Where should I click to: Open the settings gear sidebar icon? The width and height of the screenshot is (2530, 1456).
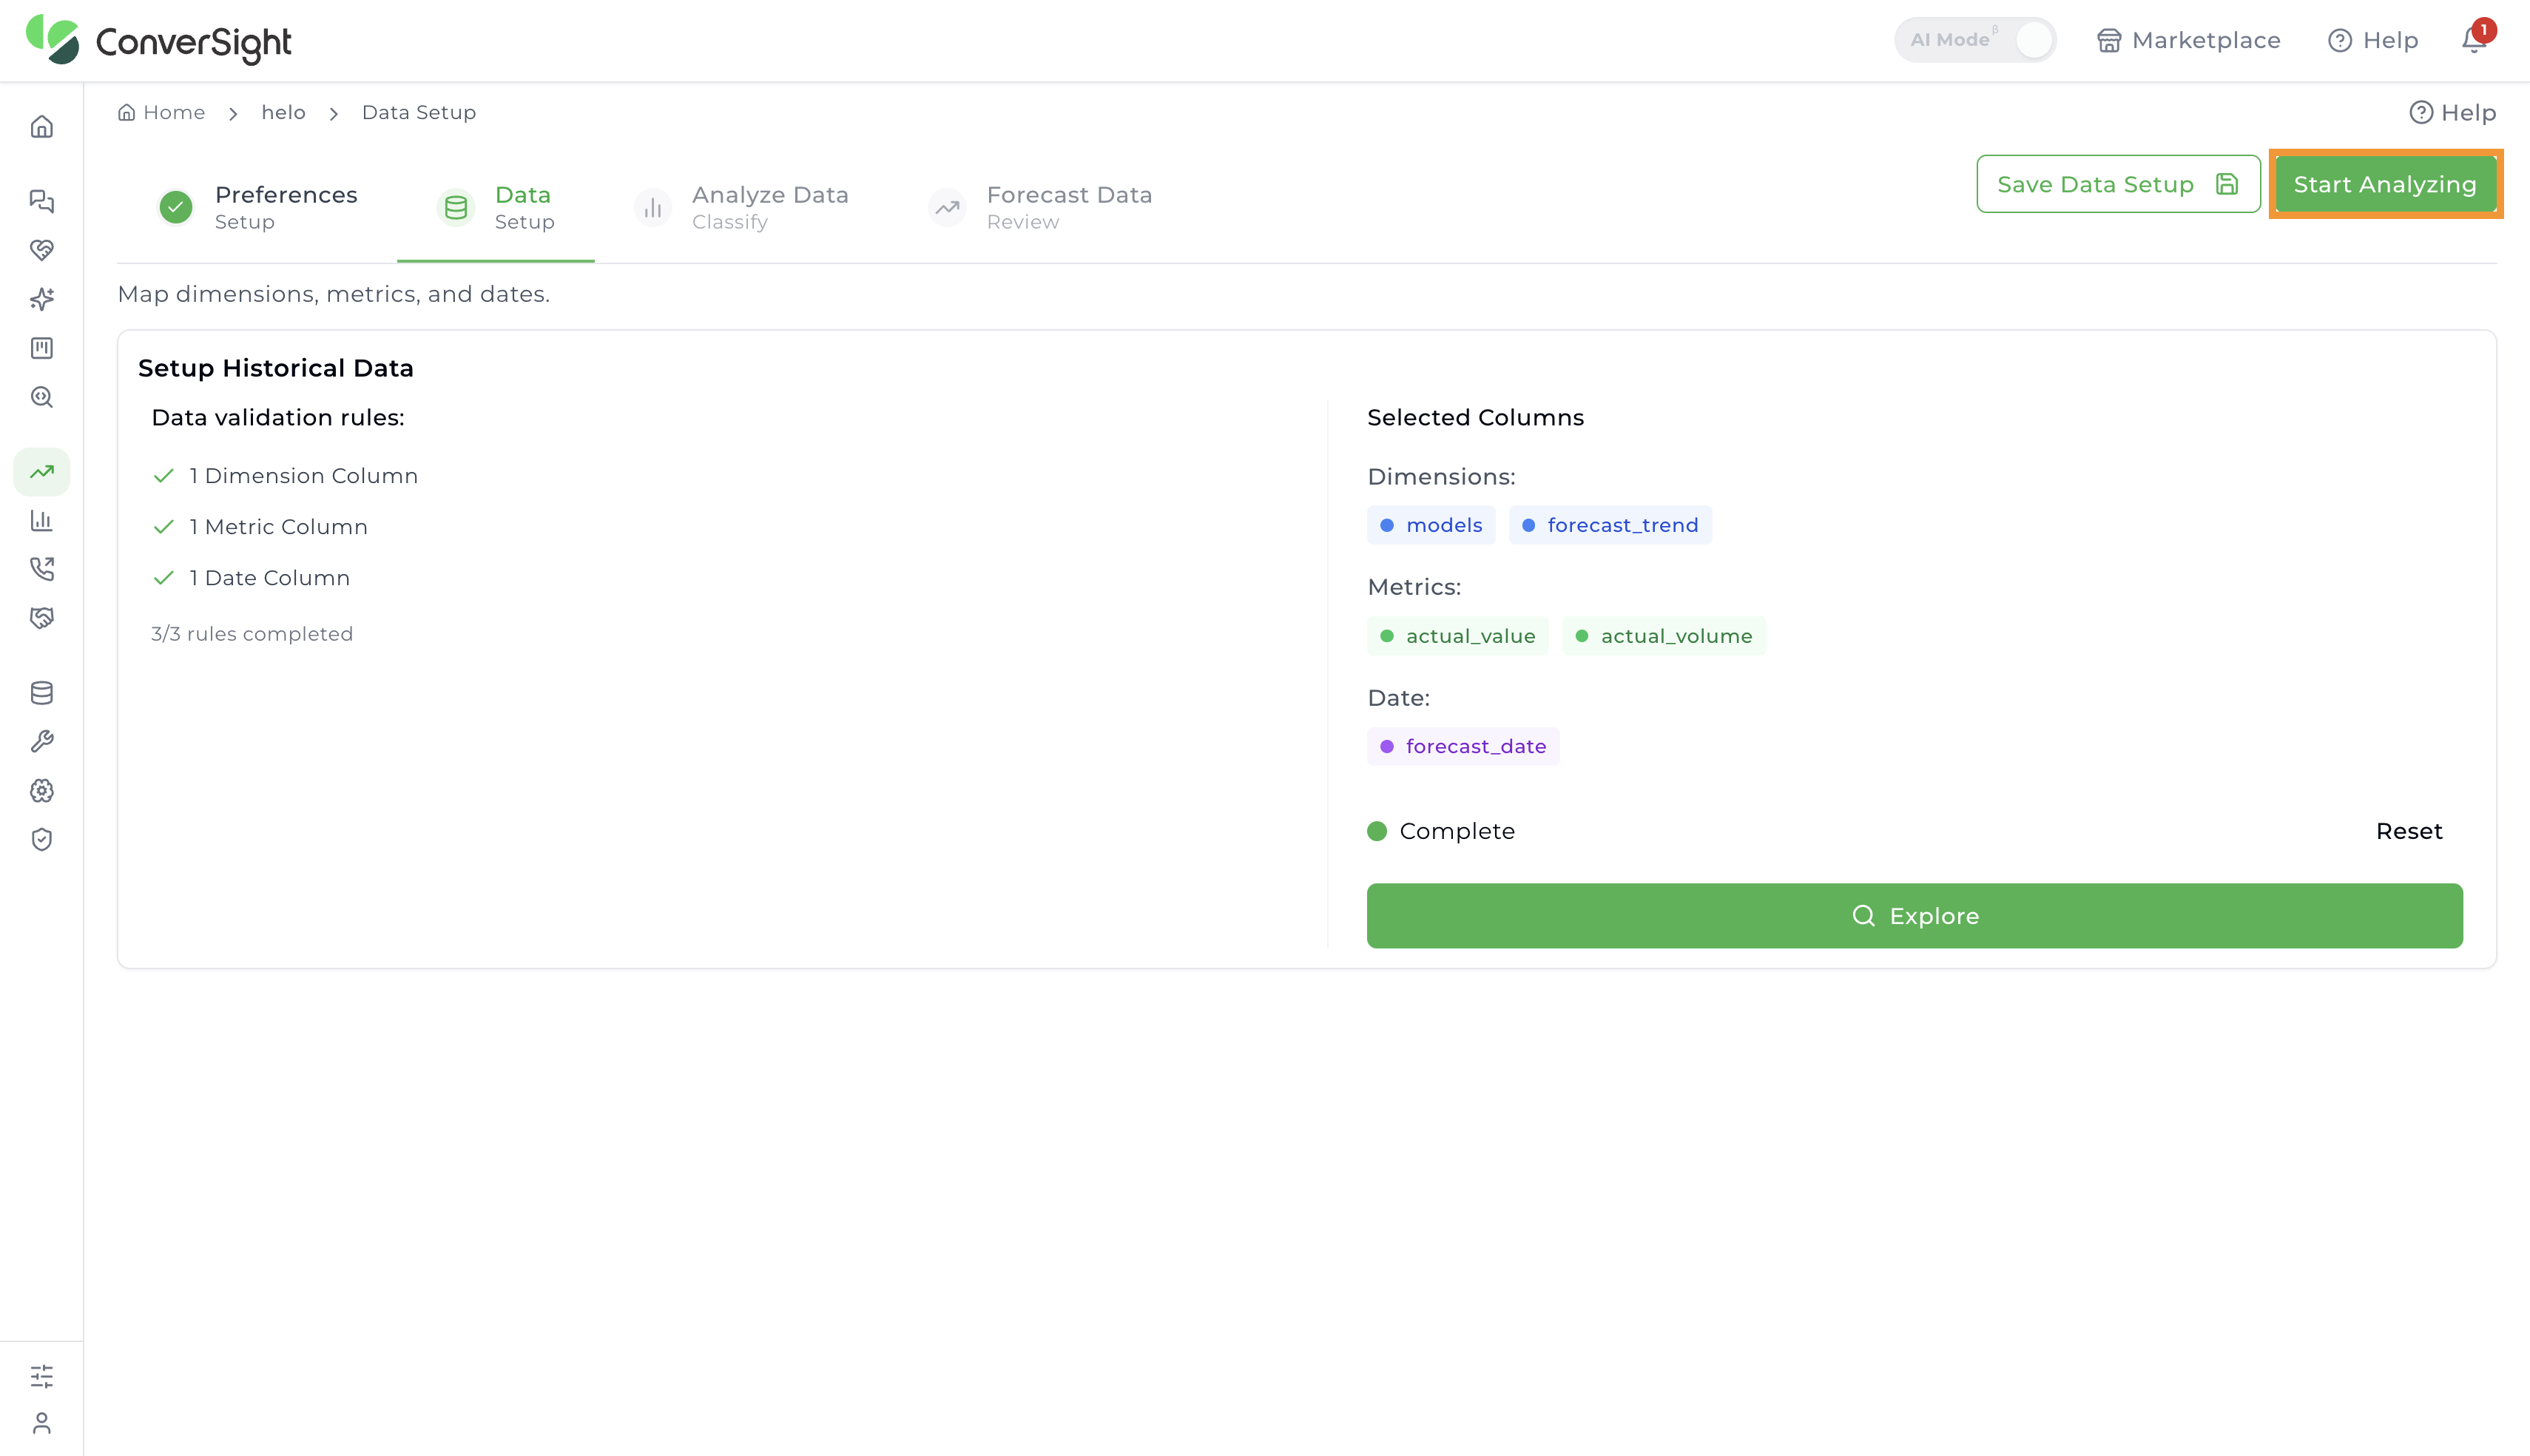pos(41,790)
